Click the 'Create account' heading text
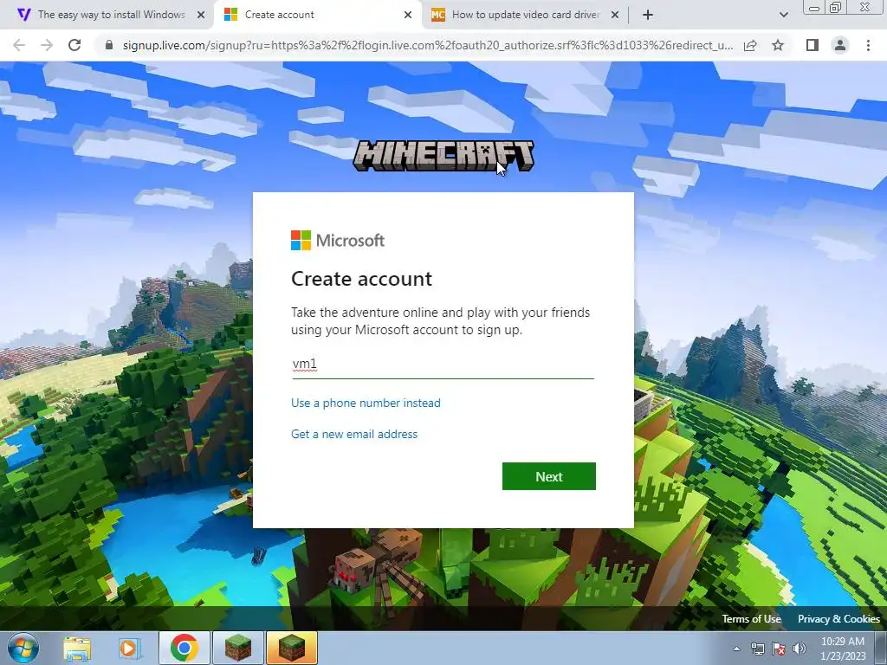887x665 pixels. 361,279
